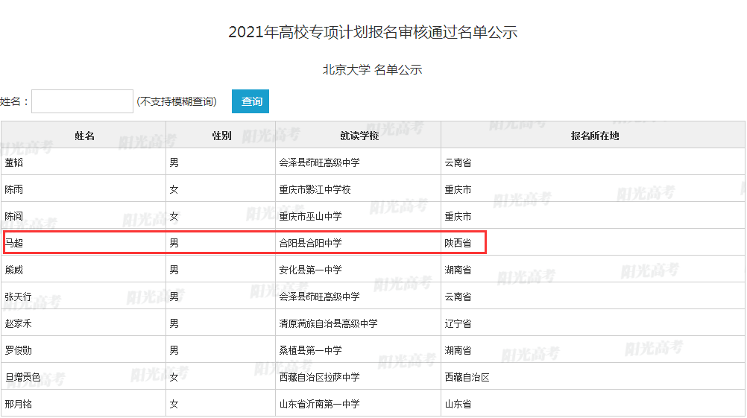
Task: Click the page title 2021年高校专项计划报名审核通过名单公示
Action: 373,32
